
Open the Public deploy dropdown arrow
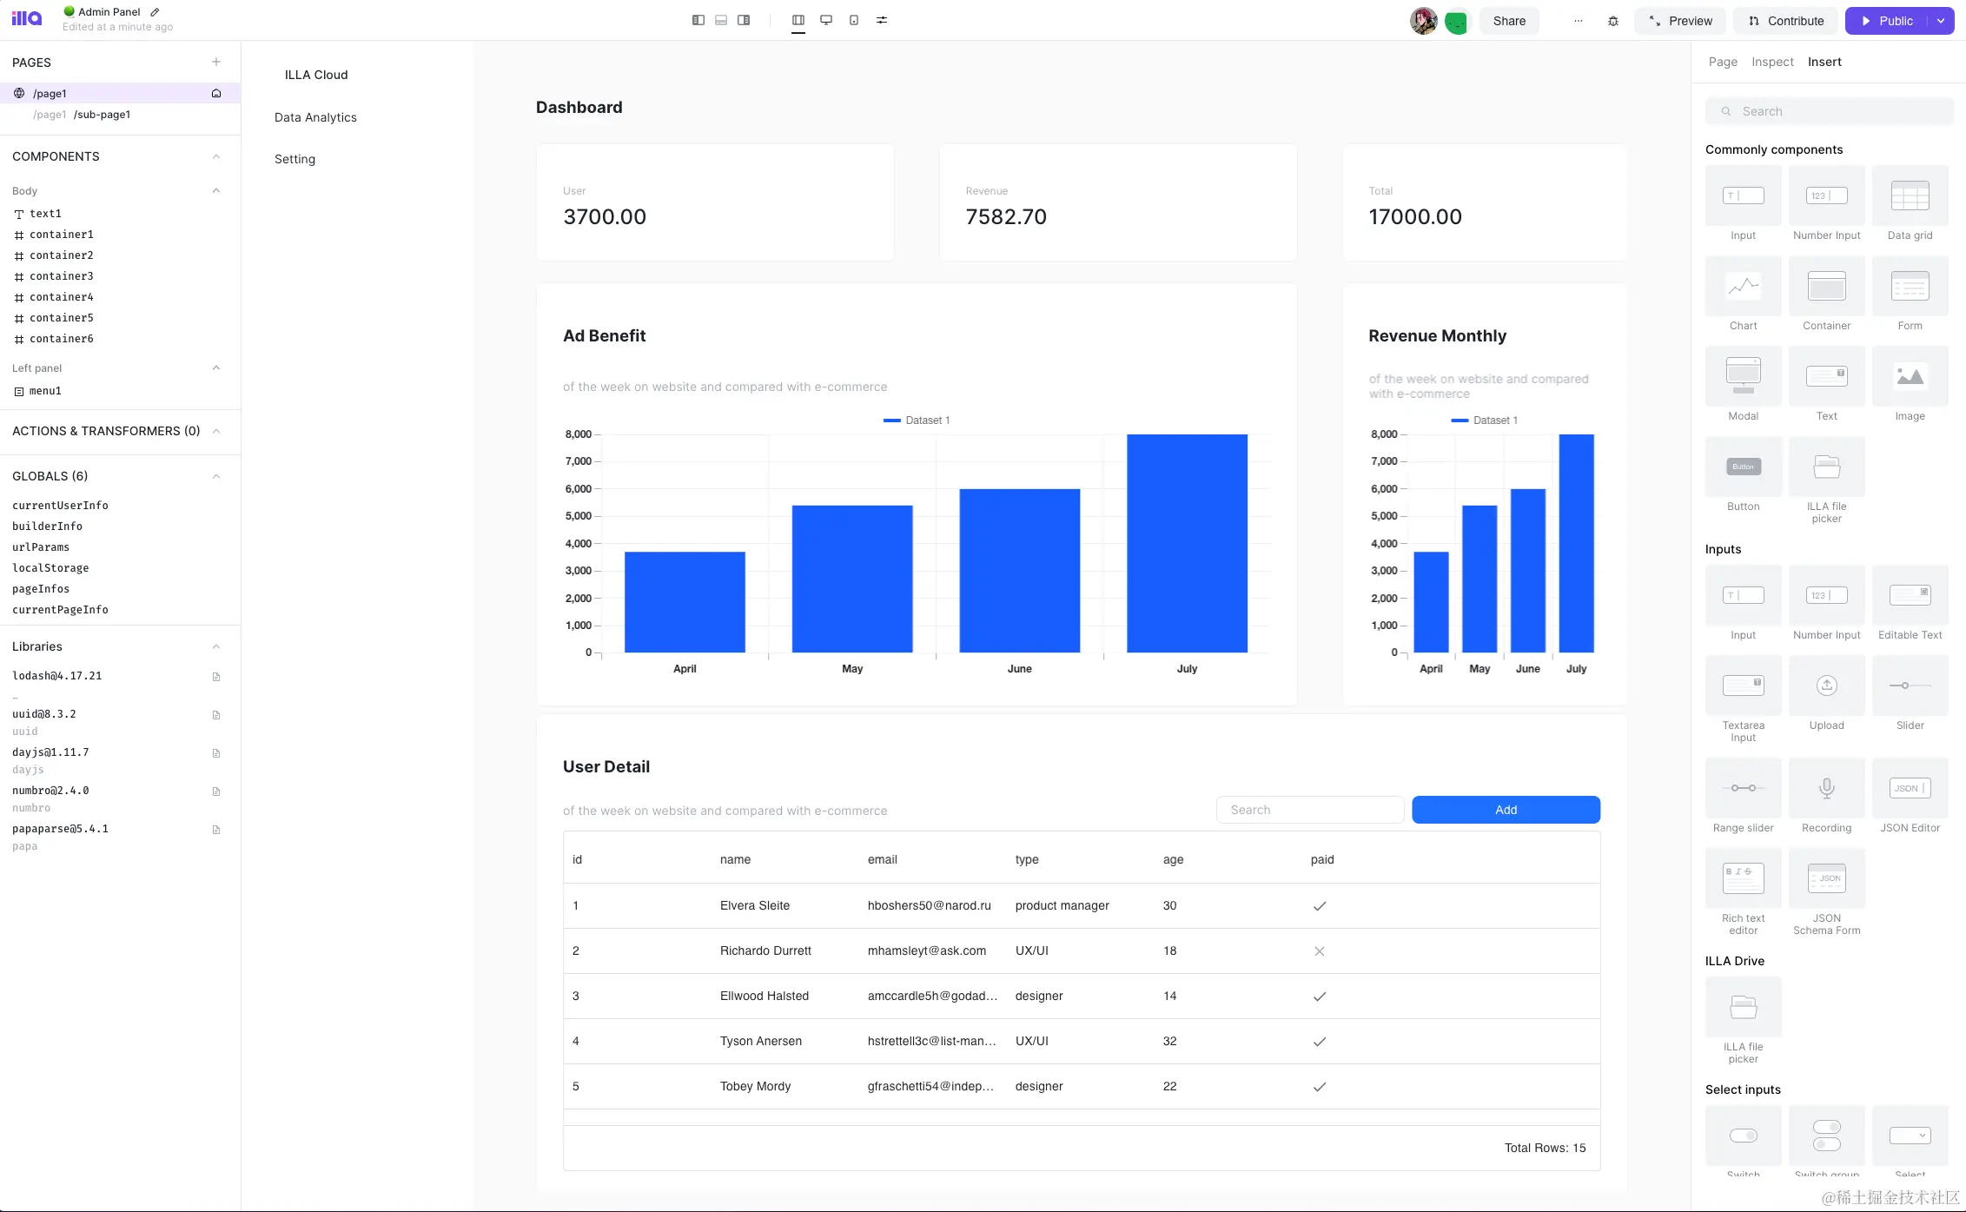pos(1940,20)
